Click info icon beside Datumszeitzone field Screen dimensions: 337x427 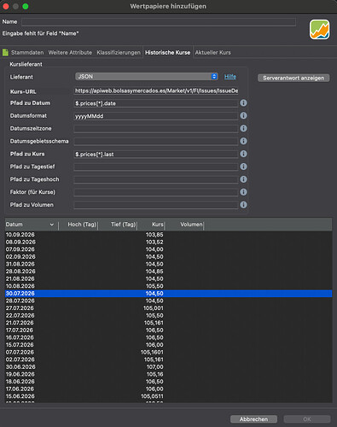(x=243, y=128)
